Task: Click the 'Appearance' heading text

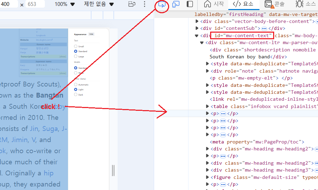Action: [x=80, y=34]
